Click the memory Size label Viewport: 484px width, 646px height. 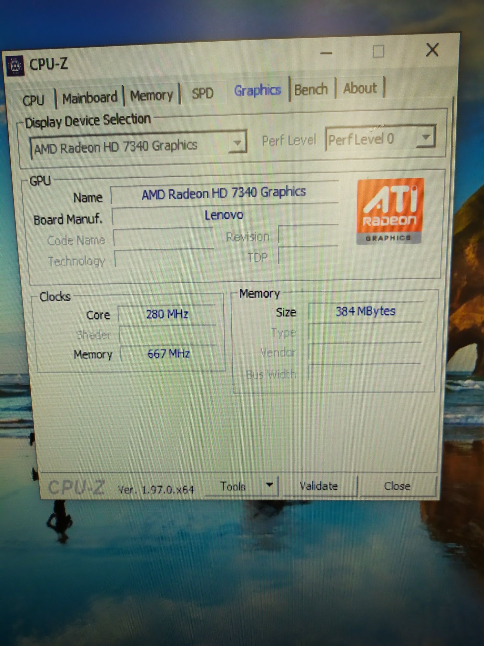(x=286, y=312)
